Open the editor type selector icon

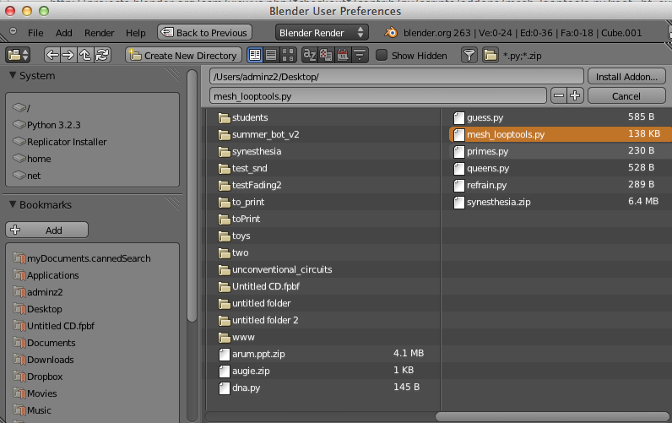(18, 55)
